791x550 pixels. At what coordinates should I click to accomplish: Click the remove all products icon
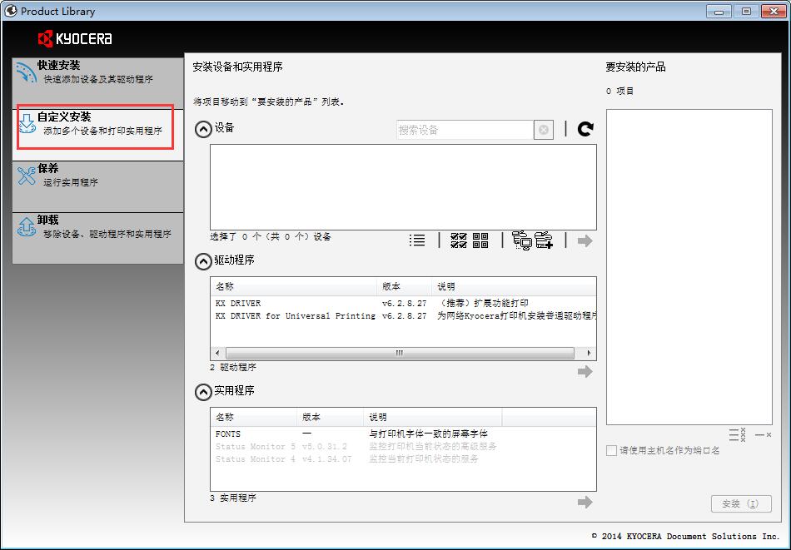[737, 434]
